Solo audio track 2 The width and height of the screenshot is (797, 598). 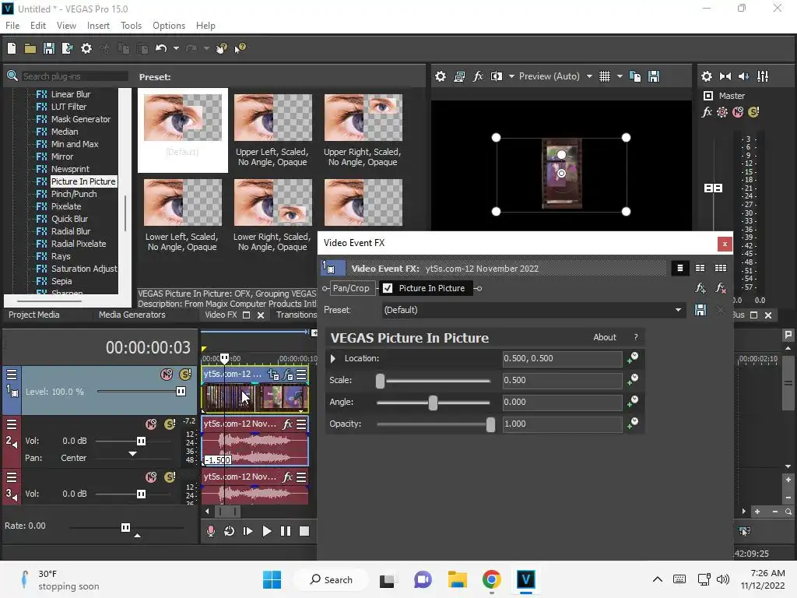click(170, 424)
